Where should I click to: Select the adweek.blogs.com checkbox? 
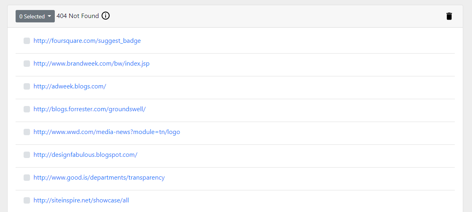[27, 86]
